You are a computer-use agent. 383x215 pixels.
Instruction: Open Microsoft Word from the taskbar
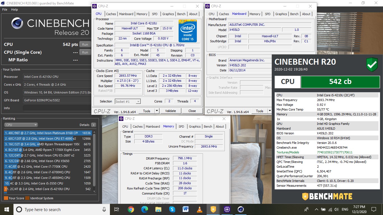(x=186, y=209)
